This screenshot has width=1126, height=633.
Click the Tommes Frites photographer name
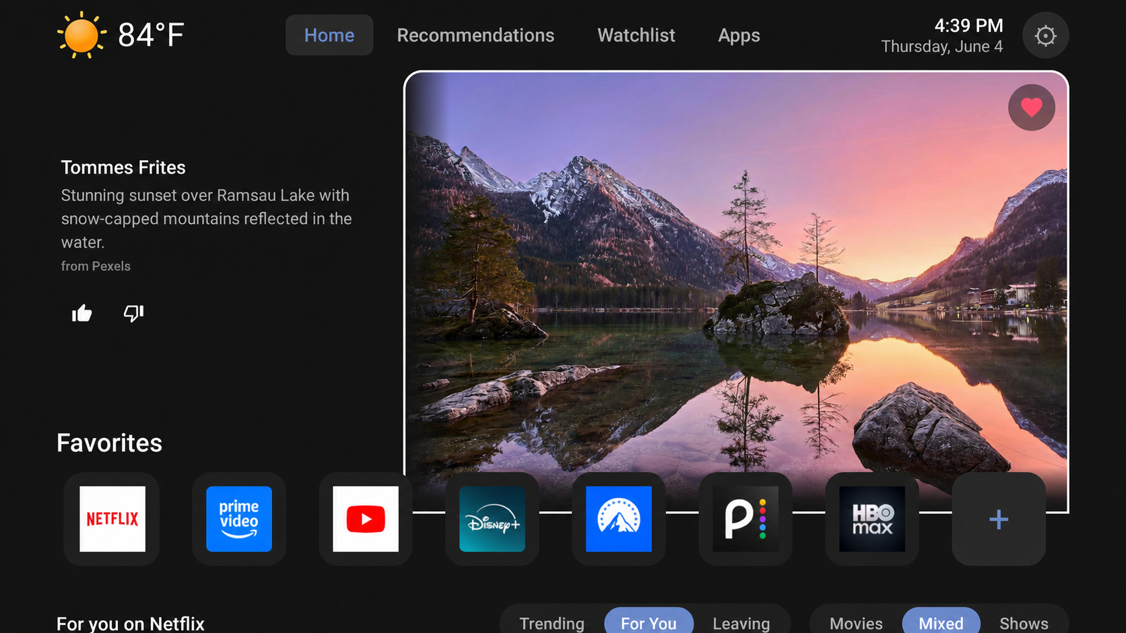click(123, 167)
